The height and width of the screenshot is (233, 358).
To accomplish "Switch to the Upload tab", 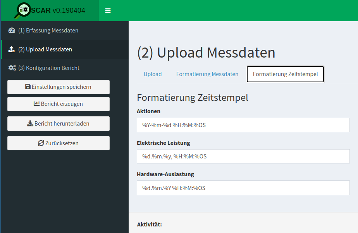I will (x=153, y=74).
